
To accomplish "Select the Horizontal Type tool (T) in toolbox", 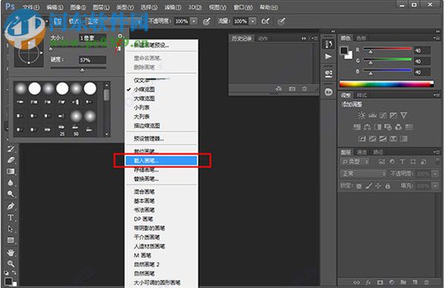I will [11, 217].
